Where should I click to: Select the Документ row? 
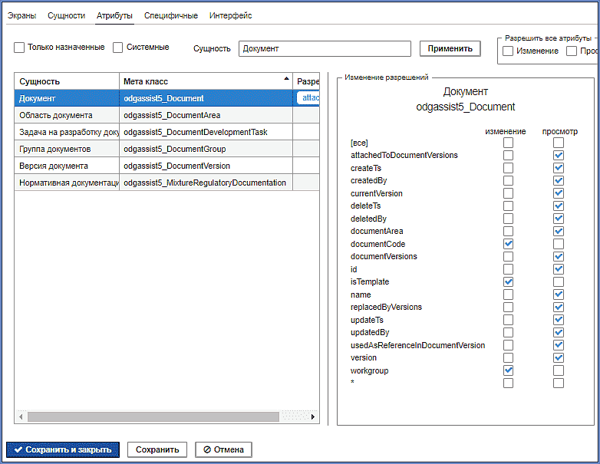pos(166,98)
